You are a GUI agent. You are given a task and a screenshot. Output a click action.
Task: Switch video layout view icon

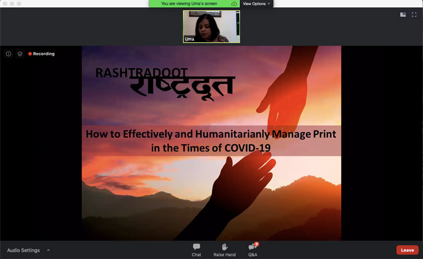pyautogui.click(x=403, y=14)
